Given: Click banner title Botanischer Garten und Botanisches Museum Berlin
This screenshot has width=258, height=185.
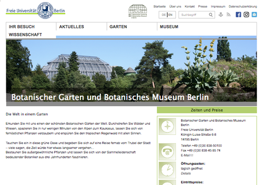Looking at the screenshot, I should click(x=110, y=97).
